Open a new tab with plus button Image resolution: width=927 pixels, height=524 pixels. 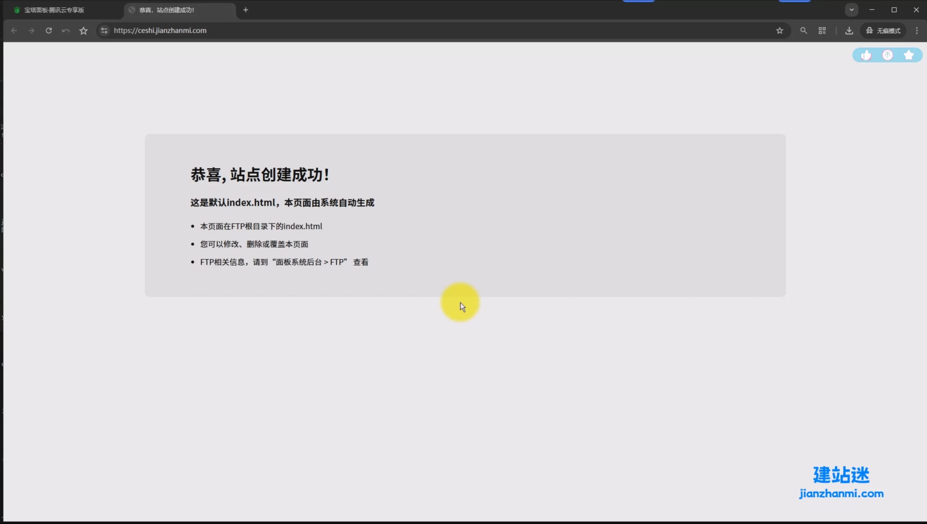coord(246,10)
